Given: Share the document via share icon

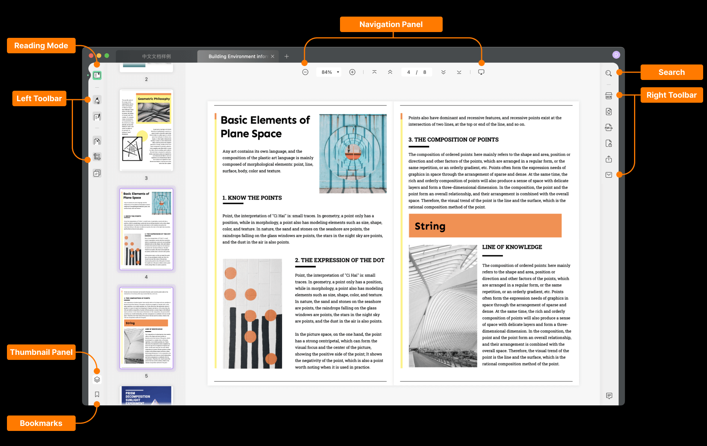Looking at the screenshot, I should click(609, 159).
